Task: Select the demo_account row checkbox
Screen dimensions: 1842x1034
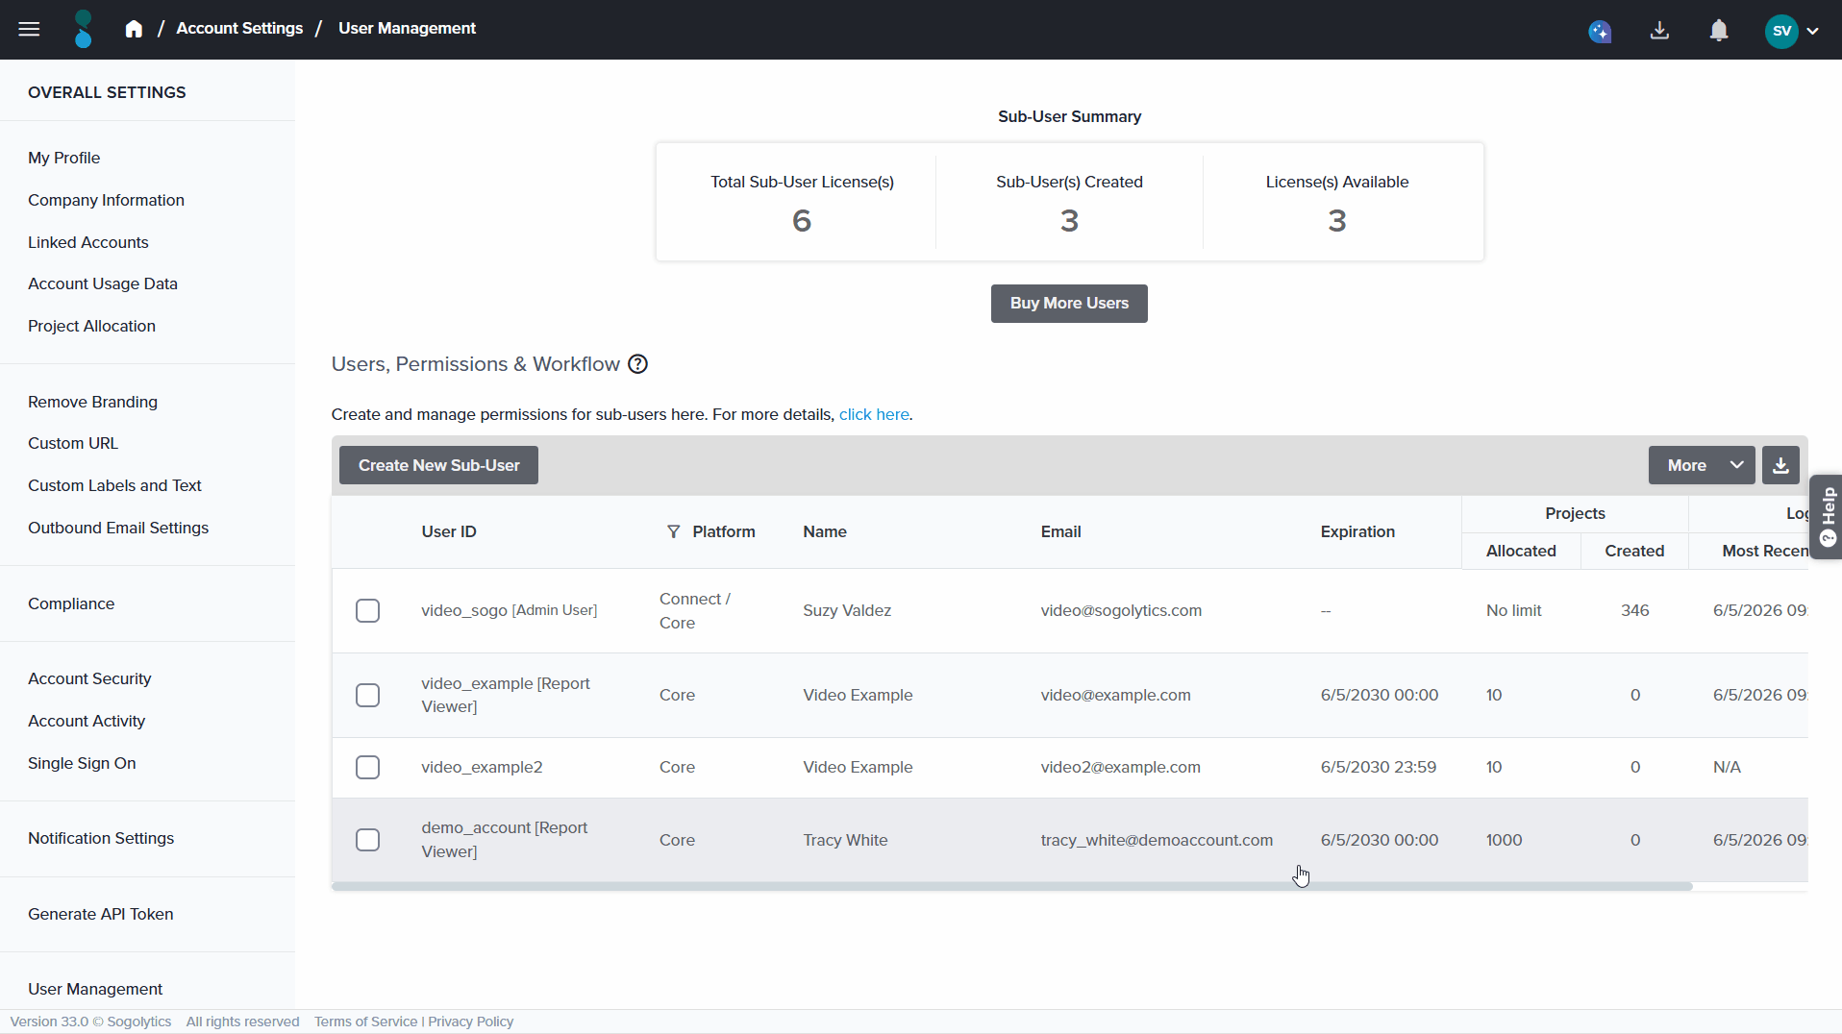Action: pyautogui.click(x=367, y=840)
